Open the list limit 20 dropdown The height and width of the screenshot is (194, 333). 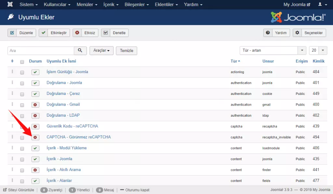pyautogui.click(x=318, y=50)
